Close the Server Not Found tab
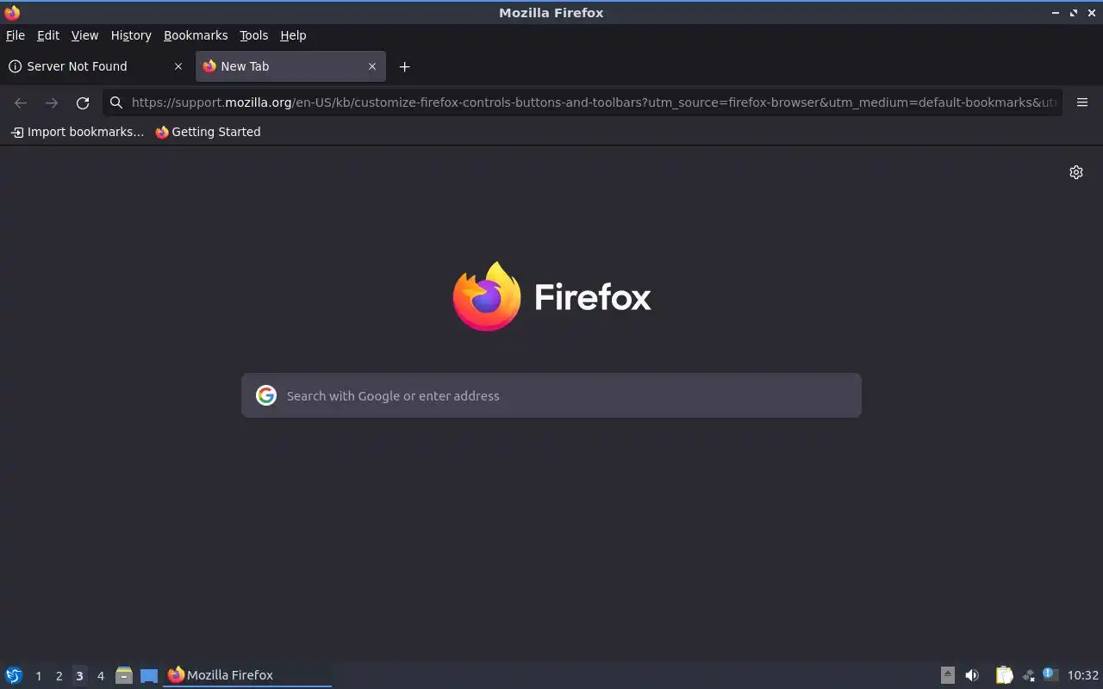The width and height of the screenshot is (1103, 689). pyautogui.click(x=178, y=66)
